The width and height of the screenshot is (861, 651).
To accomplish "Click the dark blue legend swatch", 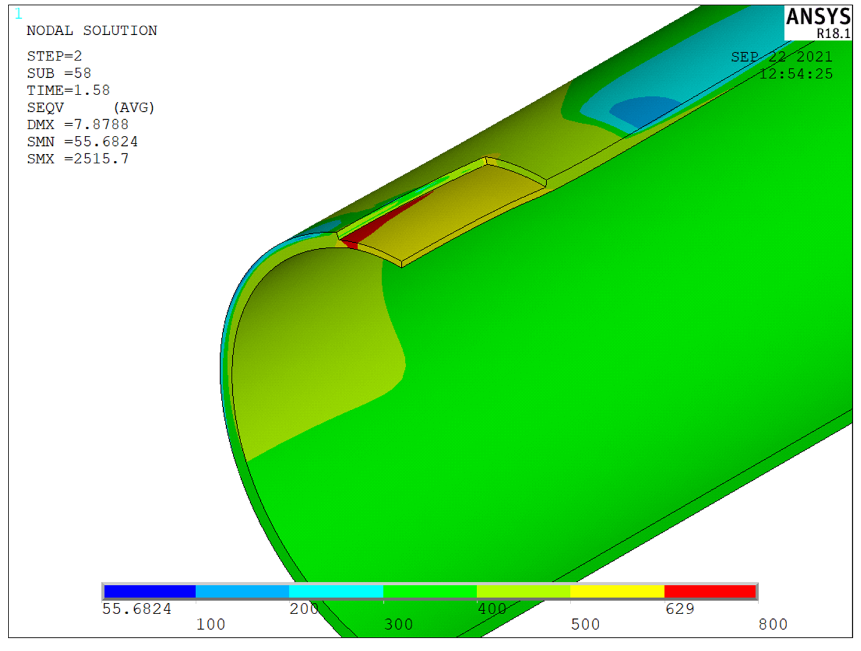I will click(149, 592).
